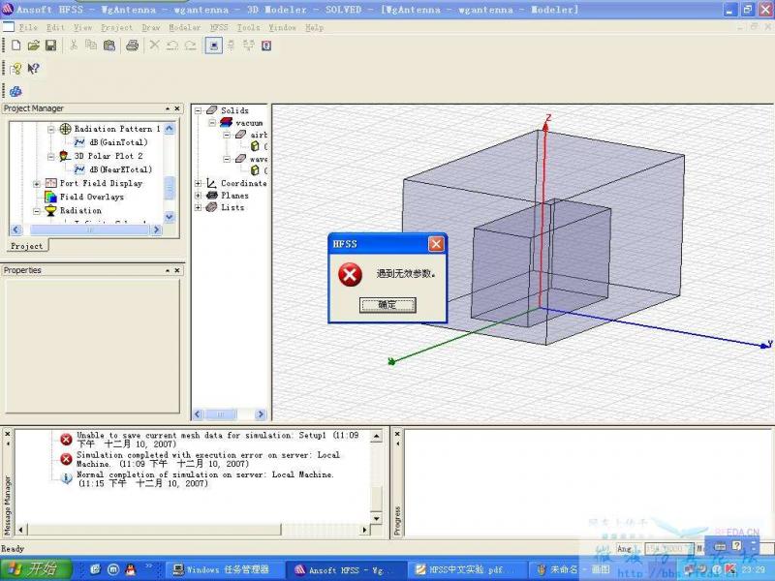775x581 pixels.
Task: Close the HFSS error dialog
Action: pyautogui.click(x=436, y=244)
